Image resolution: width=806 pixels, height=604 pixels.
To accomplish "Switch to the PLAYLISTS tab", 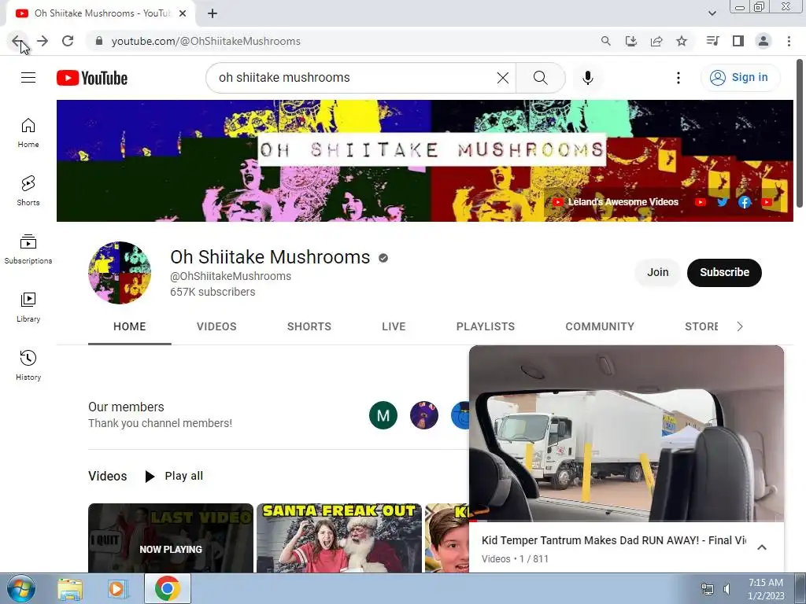I will (x=485, y=326).
